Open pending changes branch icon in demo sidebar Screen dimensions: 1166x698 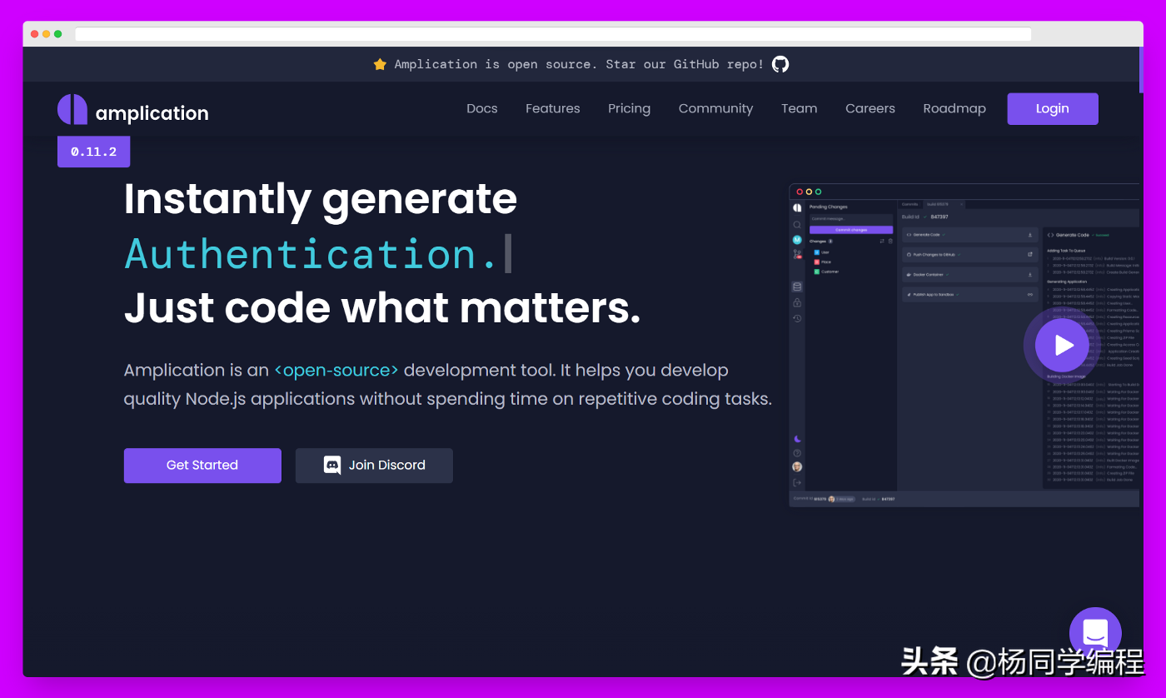pyautogui.click(x=797, y=254)
